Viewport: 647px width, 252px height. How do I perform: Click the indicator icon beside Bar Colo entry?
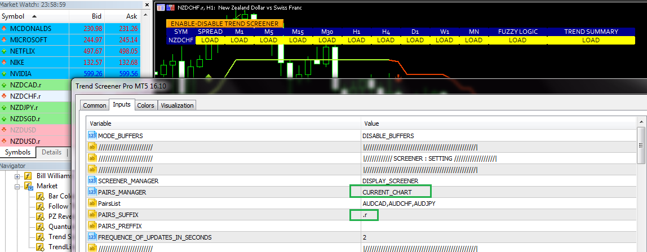coord(41,196)
